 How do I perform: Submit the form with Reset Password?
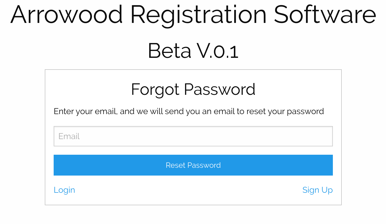click(x=193, y=165)
